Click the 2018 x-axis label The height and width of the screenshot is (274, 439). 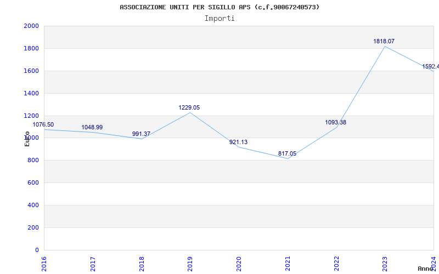click(x=142, y=264)
